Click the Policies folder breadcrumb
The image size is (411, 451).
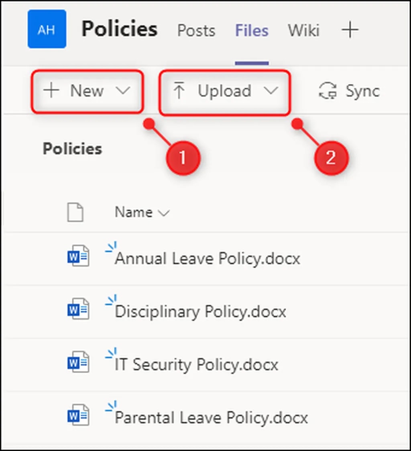click(72, 149)
